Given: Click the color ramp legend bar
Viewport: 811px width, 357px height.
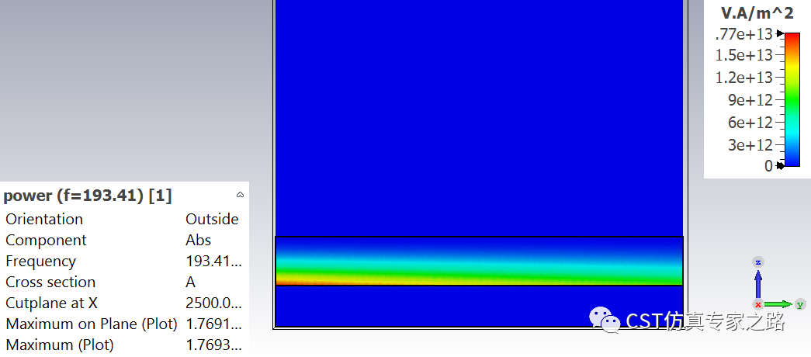Looking at the screenshot, I should [792, 99].
